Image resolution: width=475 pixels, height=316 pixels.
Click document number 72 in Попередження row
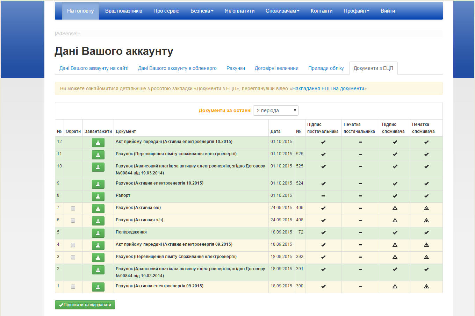click(301, 232)
